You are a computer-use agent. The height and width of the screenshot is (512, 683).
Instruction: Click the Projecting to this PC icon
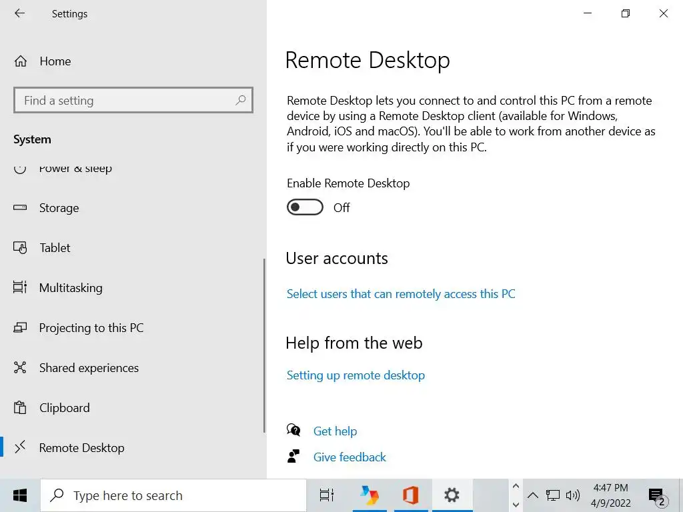20,328
